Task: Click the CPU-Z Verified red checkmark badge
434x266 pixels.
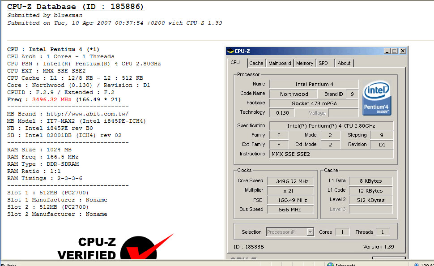Action: [x=147, y=248]
